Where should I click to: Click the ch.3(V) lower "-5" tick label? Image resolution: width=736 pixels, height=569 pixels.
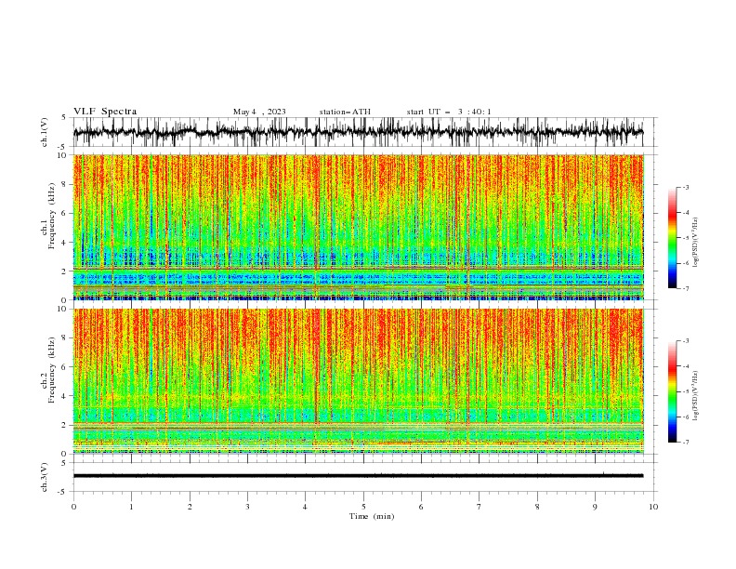click(x=62, y=492)
